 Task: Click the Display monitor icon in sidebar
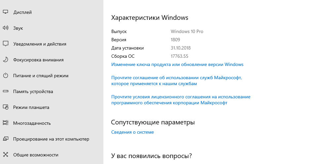pyautogui.click(x=5, y=12)
